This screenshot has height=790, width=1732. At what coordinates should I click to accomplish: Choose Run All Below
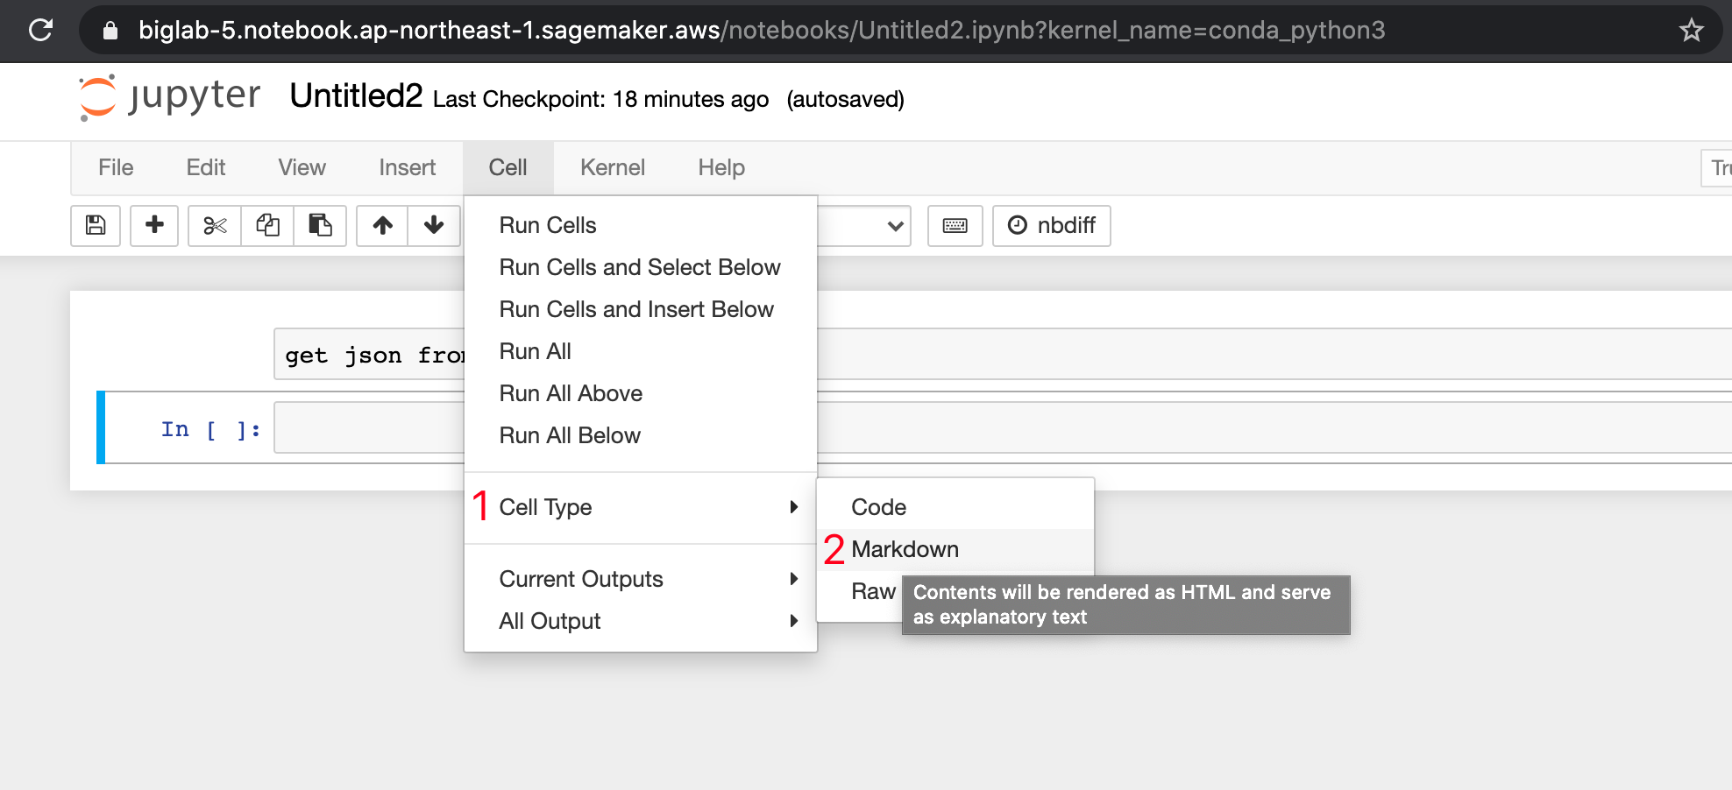point(641,435)
